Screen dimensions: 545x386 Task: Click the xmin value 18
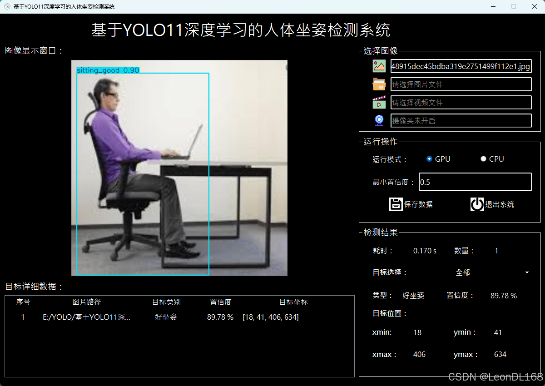pyautogui.click(x=417, y=332)
